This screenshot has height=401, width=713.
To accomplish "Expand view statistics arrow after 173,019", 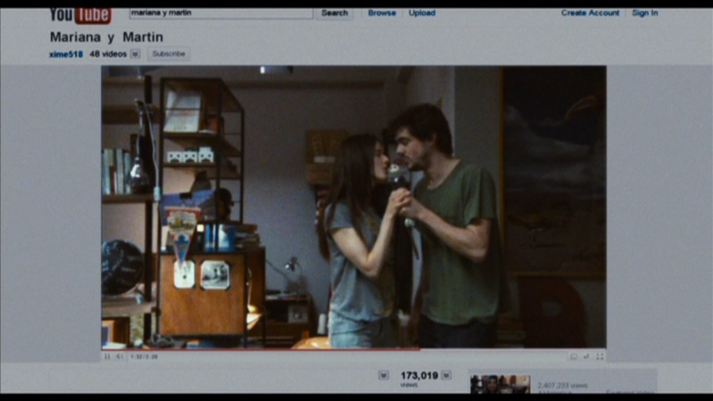I will coord(446,375).
